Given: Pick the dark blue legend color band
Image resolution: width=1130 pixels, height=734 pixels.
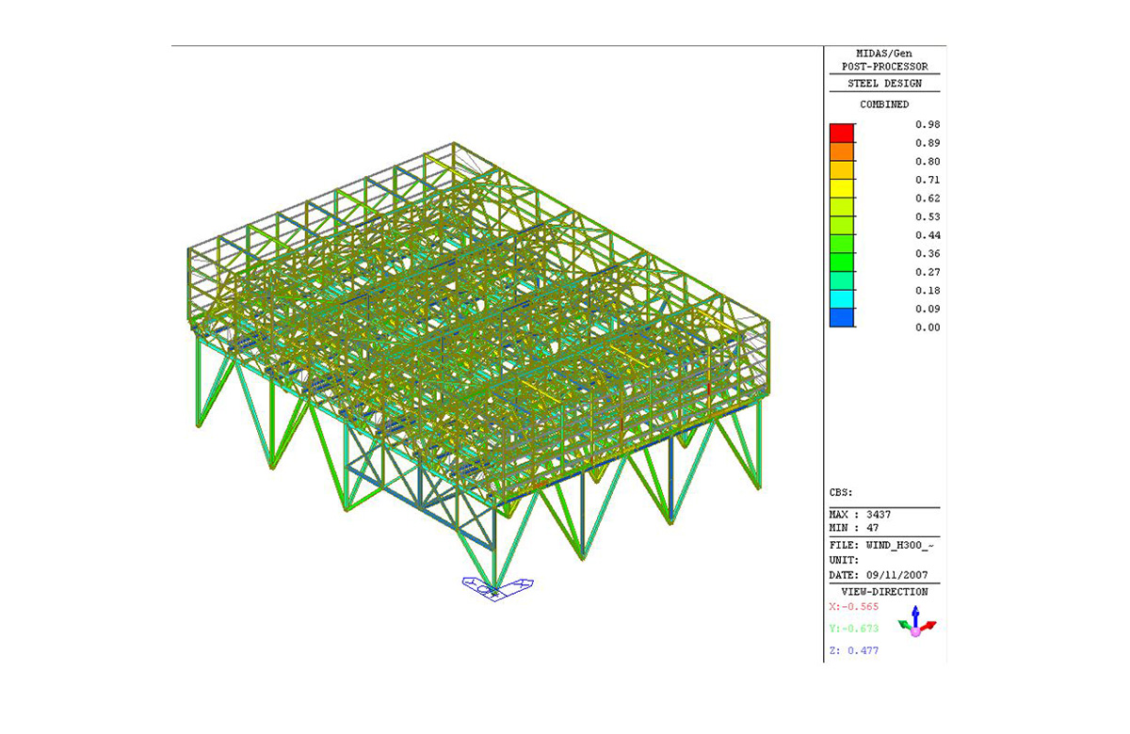Looking at the screenshot, I should click(842, 317).
